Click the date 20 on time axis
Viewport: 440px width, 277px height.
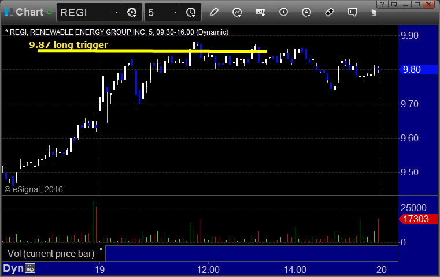tap(382, 269)
